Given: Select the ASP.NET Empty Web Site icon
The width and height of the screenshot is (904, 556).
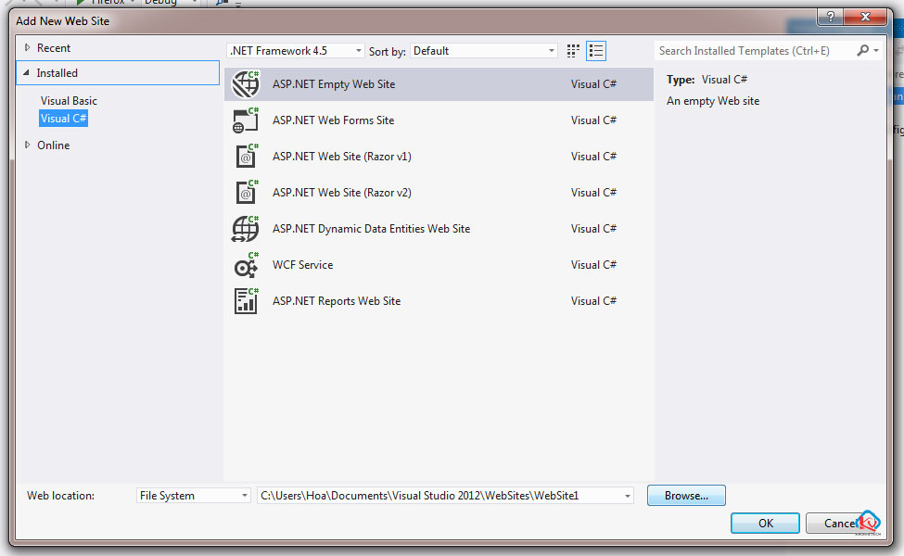Looking at the screenshot, I should click(246, 84).
